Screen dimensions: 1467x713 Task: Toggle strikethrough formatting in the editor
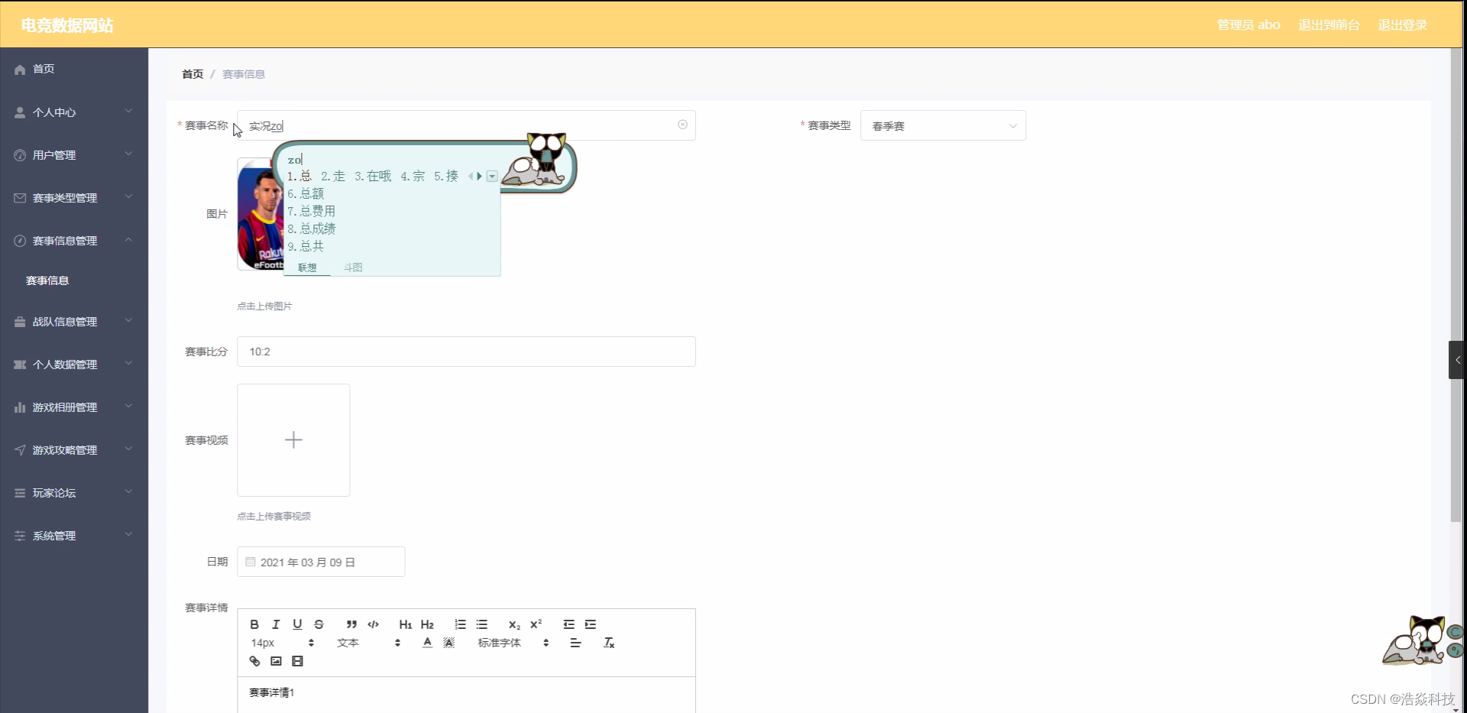[319, 624]
